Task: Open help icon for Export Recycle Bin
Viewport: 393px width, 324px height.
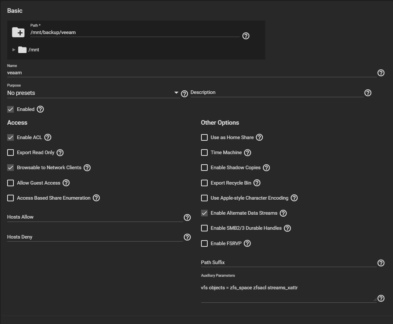Action: pyautogui.click(x=257, y=183)
